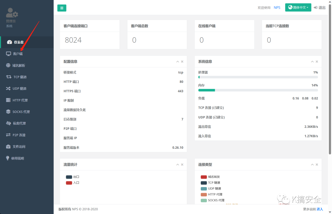Screen dimensions: 332x214
Task: Click the green hamburger menu button
Action: coord(61,8)
